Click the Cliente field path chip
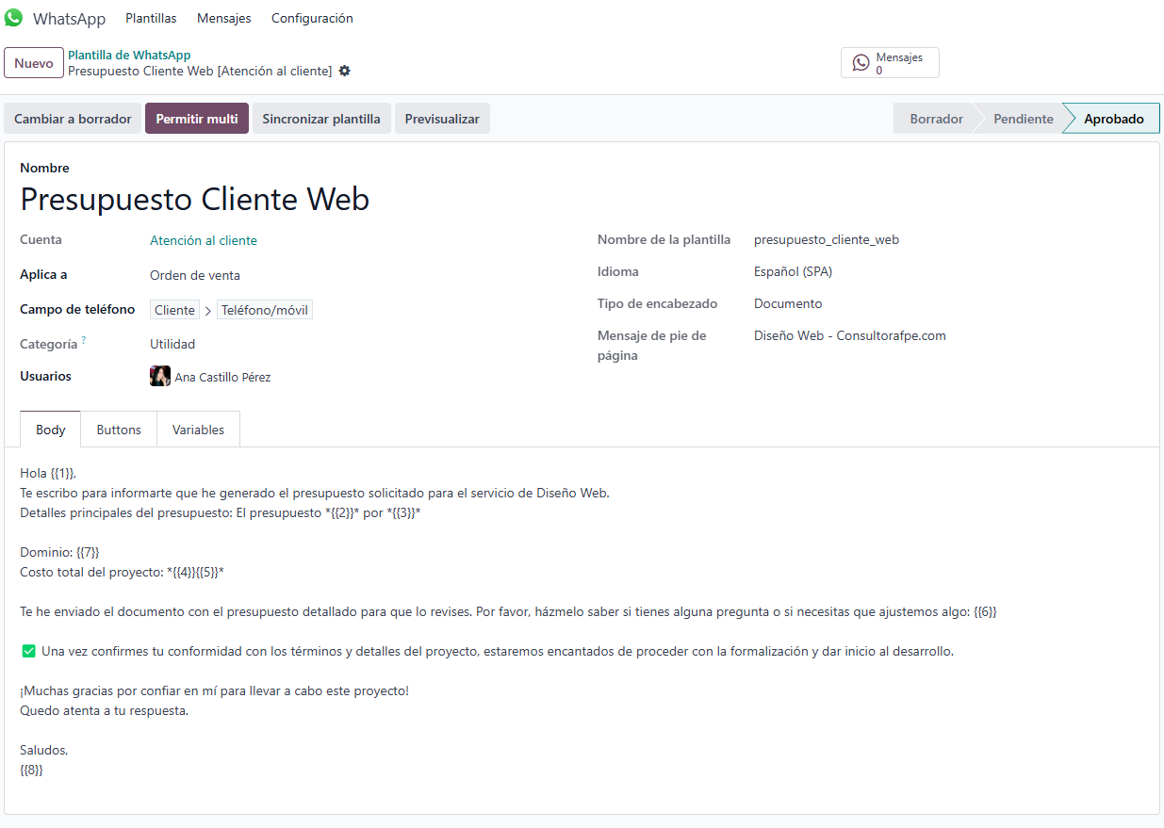Screen dimensions: 1164x828 (x=174, y=310)
